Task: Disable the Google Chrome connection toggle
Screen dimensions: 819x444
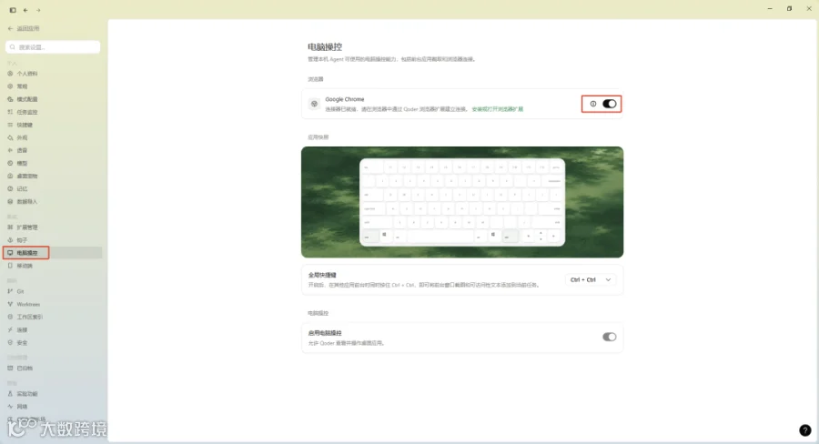Action: pyautogui.click(x=609, y=104)
